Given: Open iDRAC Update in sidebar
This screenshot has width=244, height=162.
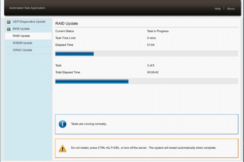Looking at the screenshot, I should (x=28, y=50).
